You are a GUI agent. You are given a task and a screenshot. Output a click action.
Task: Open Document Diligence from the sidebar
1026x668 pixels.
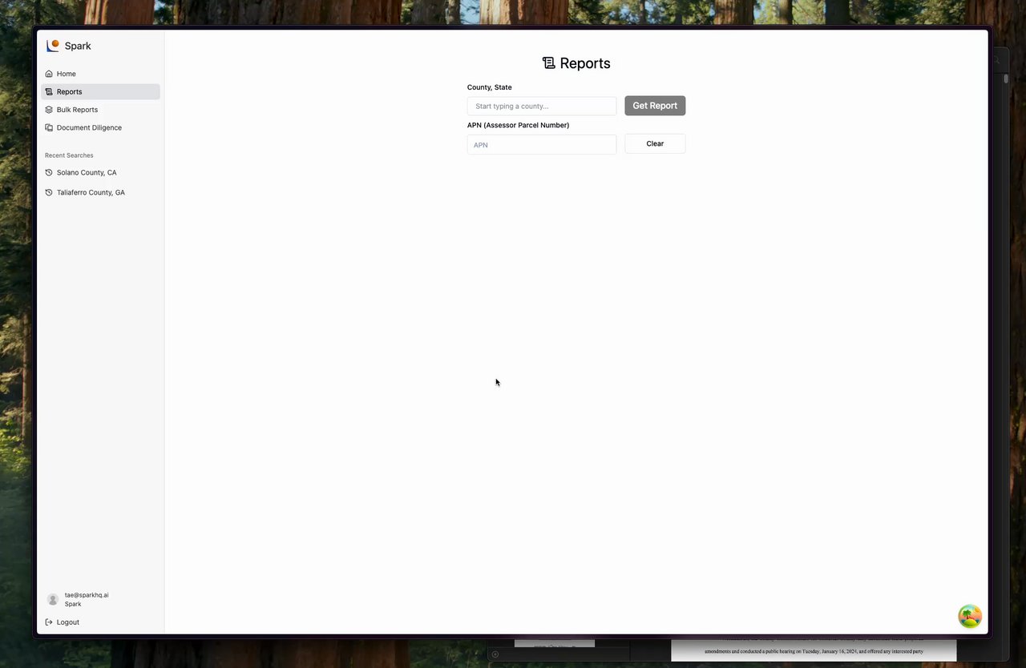coord(100,127)
